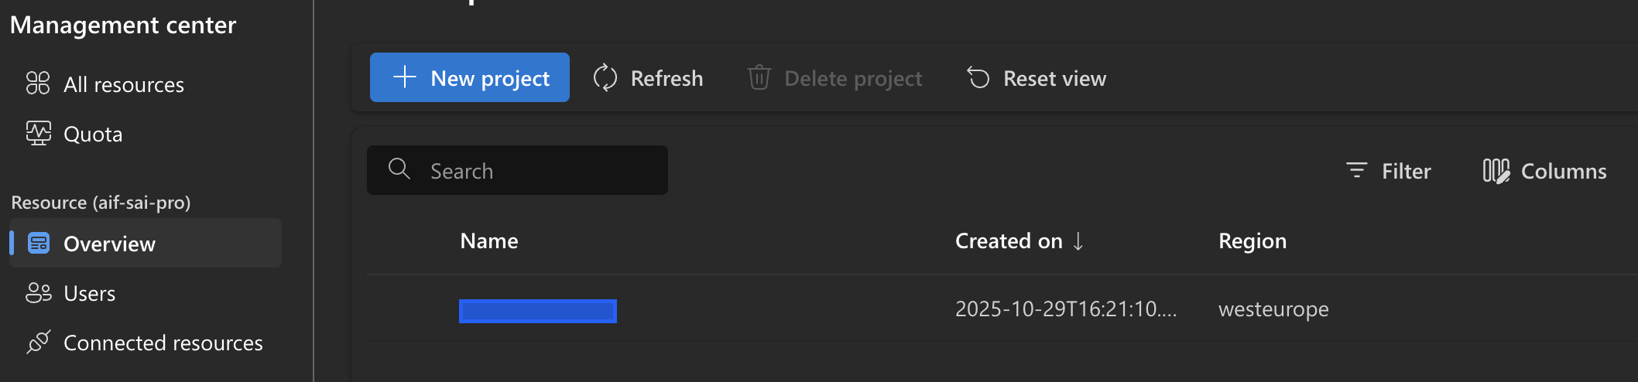Image resolution: width=1638 pixels, height=382 pixels.
Task: Open the Filter options
Action: click(1389, 171)
